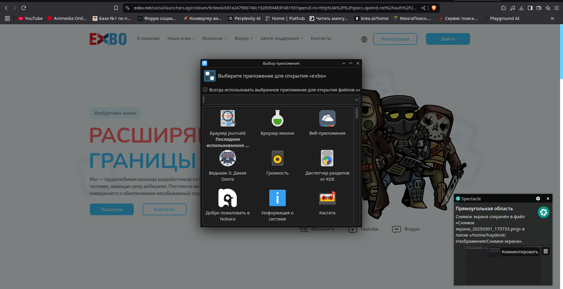Expand Наши игры dropdown menu
The height and width of the screenshot is (289, 563).
(x=181, y=38)
